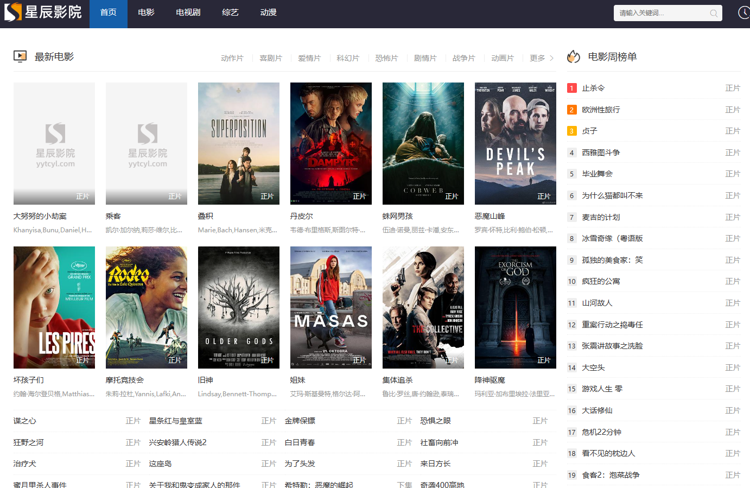Click the 蛛网男孩 movie title
This screenshot has height=488, width=750.
pyautogui.click(x=398, y=216)
